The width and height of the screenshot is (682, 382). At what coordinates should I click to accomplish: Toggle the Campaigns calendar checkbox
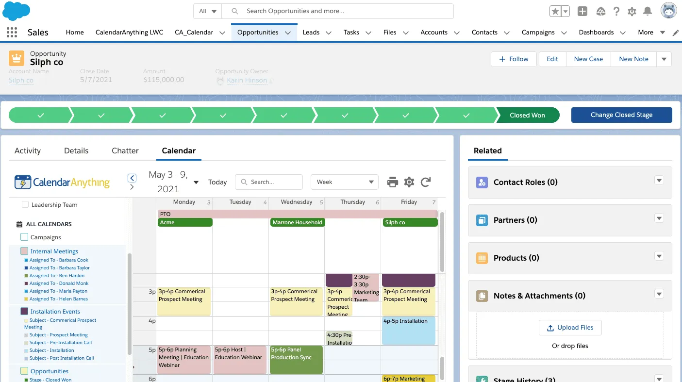pos(24,237)
